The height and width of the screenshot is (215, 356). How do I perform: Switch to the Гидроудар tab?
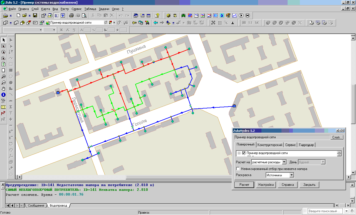[306, 145]
